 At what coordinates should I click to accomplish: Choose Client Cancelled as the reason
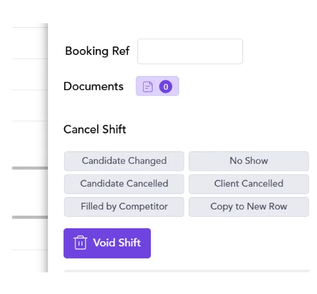(x=249, y=184)
